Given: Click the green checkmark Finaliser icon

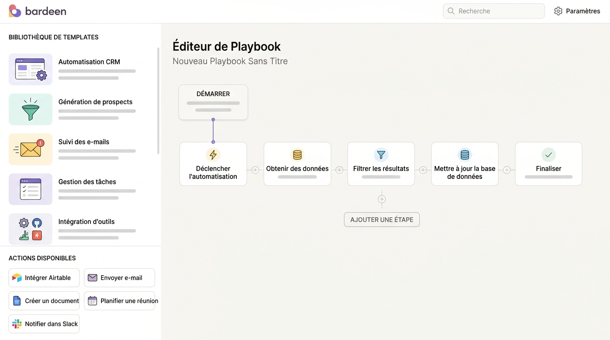Looking at the screenshot, I should click(548, 155).
